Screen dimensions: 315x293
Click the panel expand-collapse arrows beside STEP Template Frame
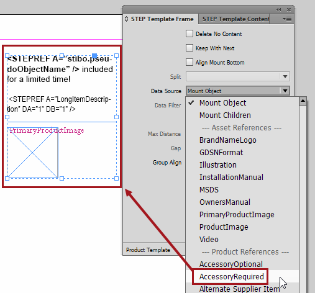[127, 19]
